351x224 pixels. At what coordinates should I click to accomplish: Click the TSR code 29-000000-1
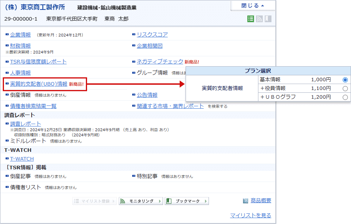click(x=21, y=19)
